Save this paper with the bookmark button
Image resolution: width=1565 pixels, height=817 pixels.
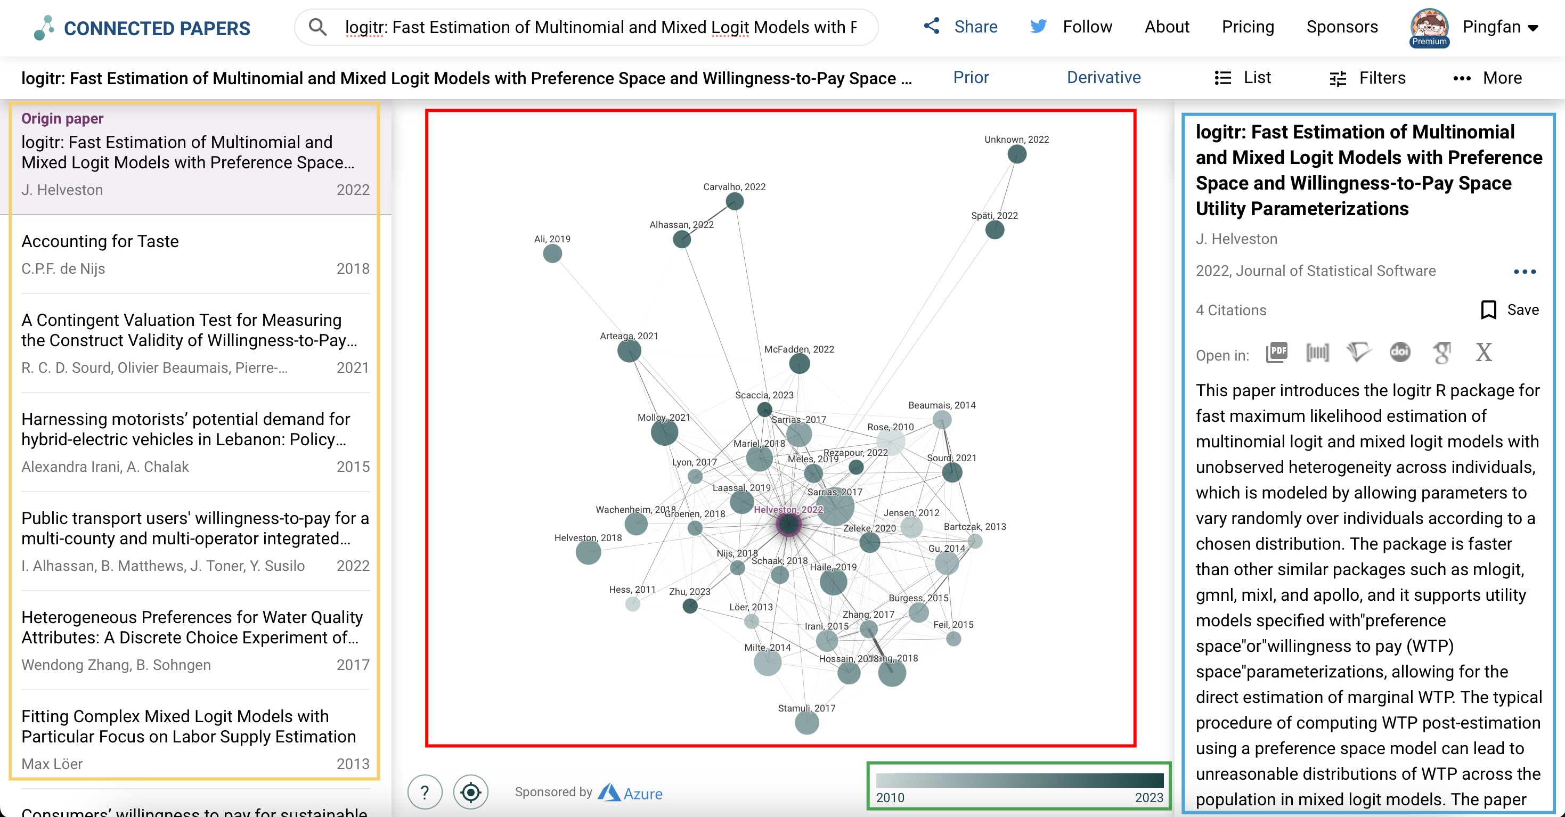tap(1509, 310)
